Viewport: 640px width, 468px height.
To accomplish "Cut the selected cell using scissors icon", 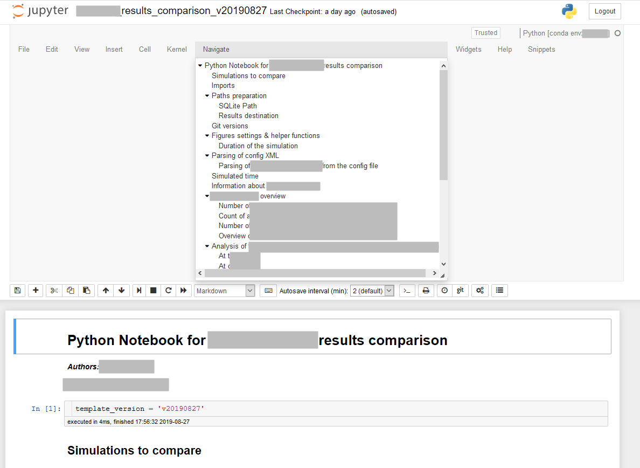I will (53, 290).
